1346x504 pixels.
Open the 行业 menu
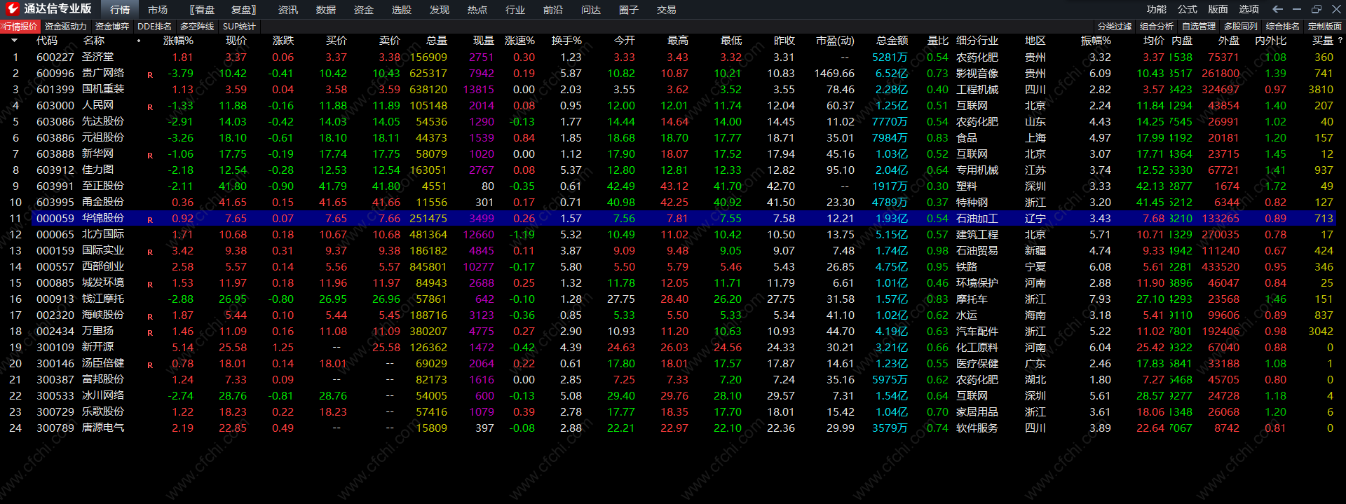tap(515, 10)
